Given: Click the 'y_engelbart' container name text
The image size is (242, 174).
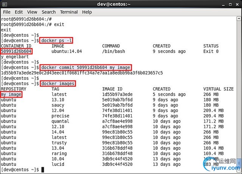Looking at the screenshot, I should coord(15,57).
